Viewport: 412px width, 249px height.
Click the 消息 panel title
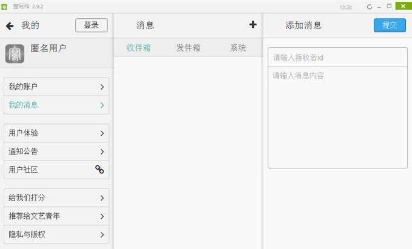145,25
